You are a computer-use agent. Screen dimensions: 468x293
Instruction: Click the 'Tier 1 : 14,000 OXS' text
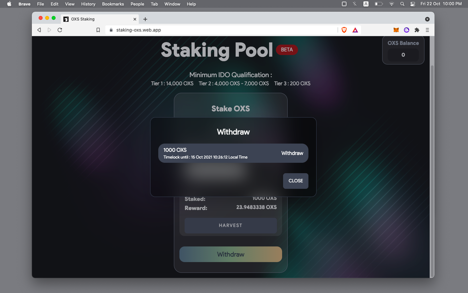172,84
